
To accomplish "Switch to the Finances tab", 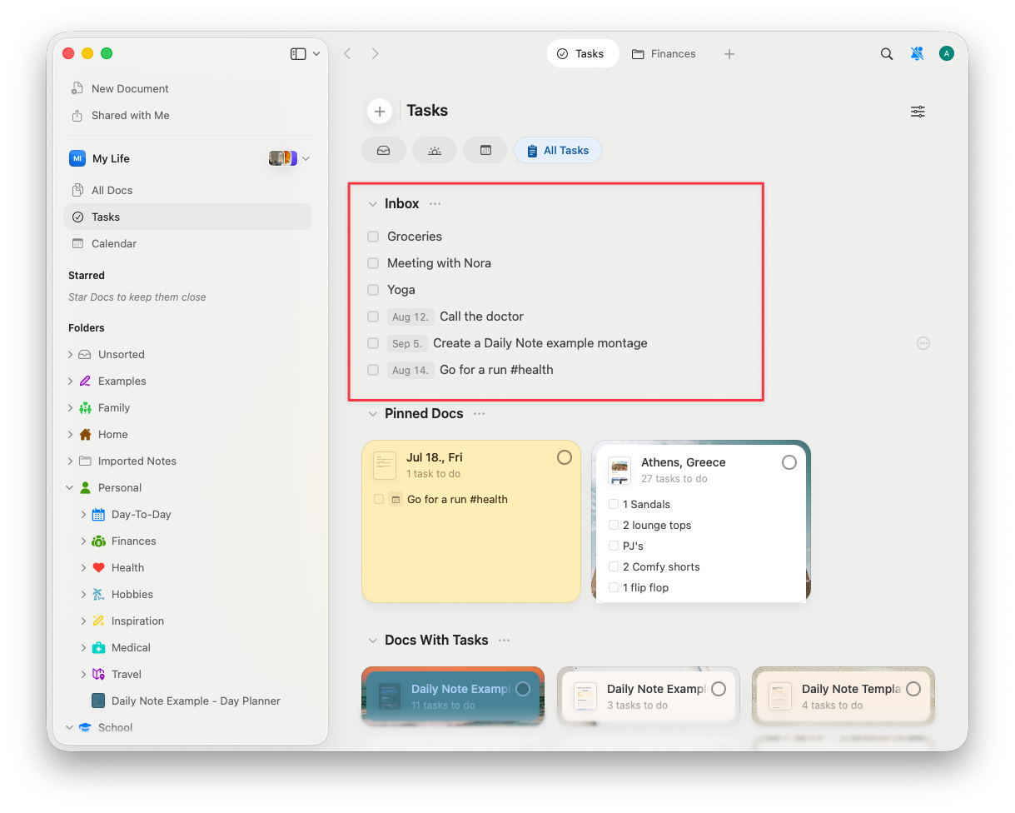I will (664, 53).
